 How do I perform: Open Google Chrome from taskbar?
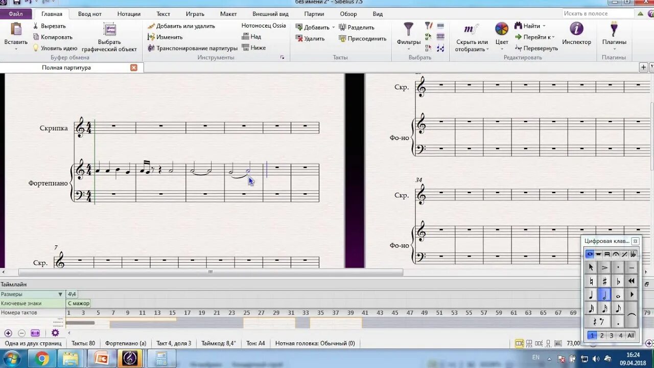pos(42,359)
